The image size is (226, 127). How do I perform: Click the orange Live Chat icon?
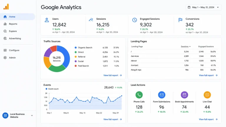(x=207, y=95)
